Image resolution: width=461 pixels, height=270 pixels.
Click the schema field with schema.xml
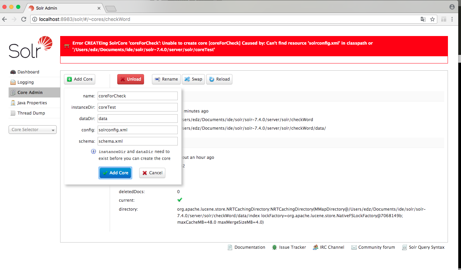(138, 141)
